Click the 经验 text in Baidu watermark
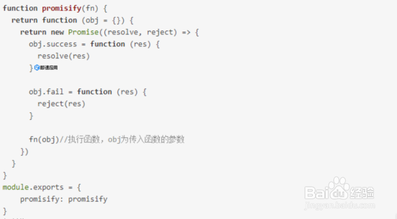This screenshot has width=397, height=219. tap(362, 192)
